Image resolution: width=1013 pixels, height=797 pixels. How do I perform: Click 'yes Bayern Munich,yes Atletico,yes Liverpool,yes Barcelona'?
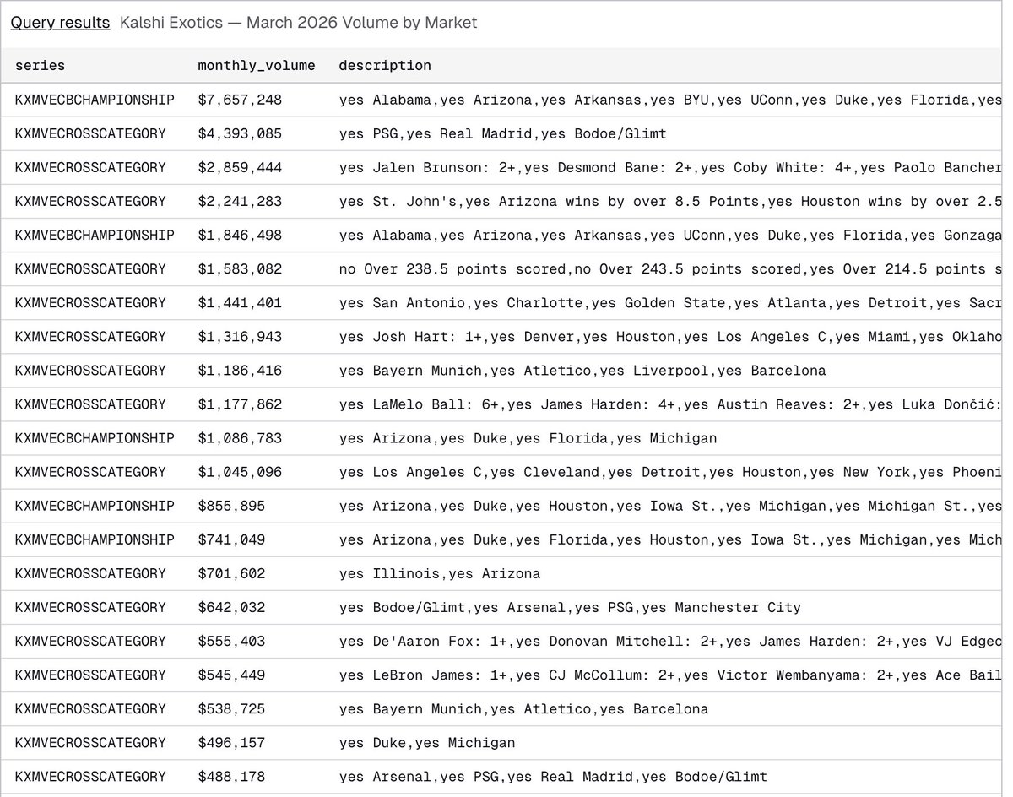(x=582, y=370)
